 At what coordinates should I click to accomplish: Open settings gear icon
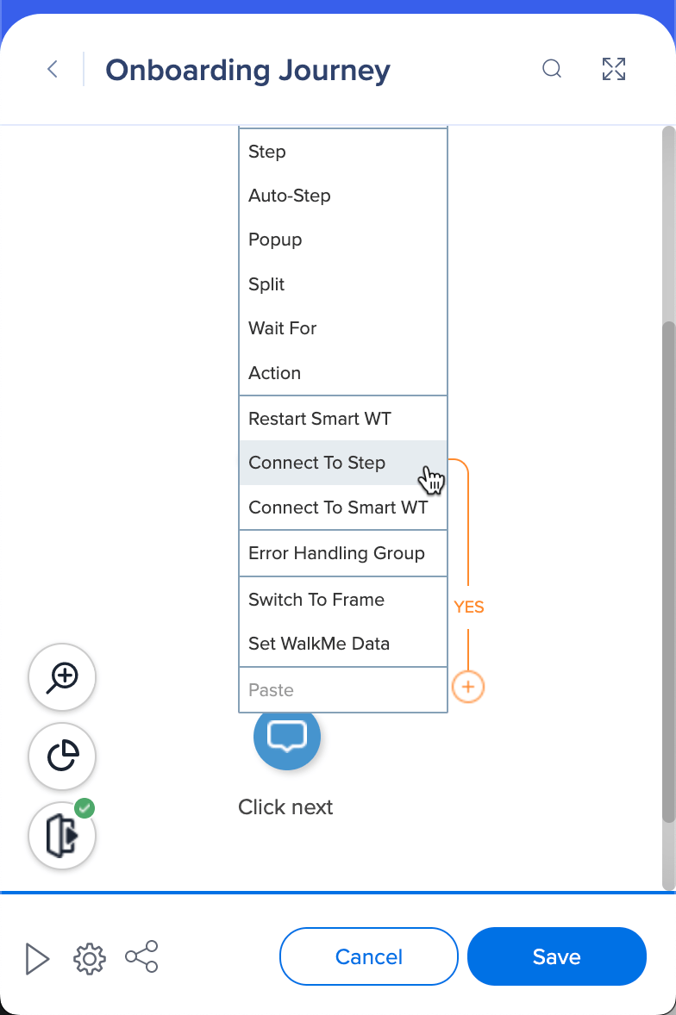coord(90,958)
